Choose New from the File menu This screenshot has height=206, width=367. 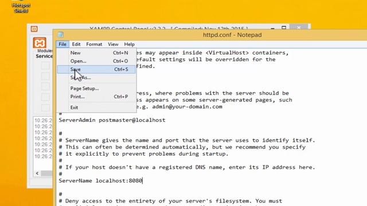[96, 53]
